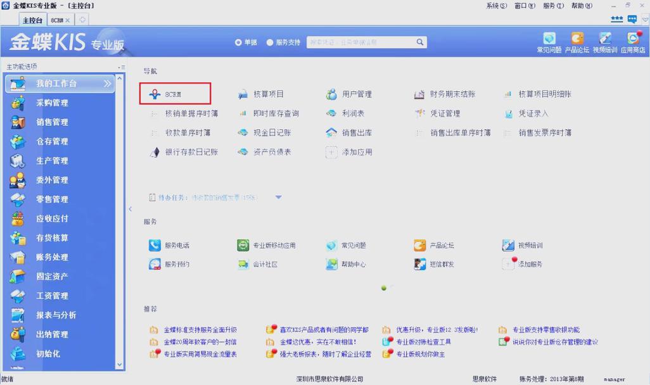Open the 产品论坛 icon in top header
This screenshot has width=650, height=385.
577,42
